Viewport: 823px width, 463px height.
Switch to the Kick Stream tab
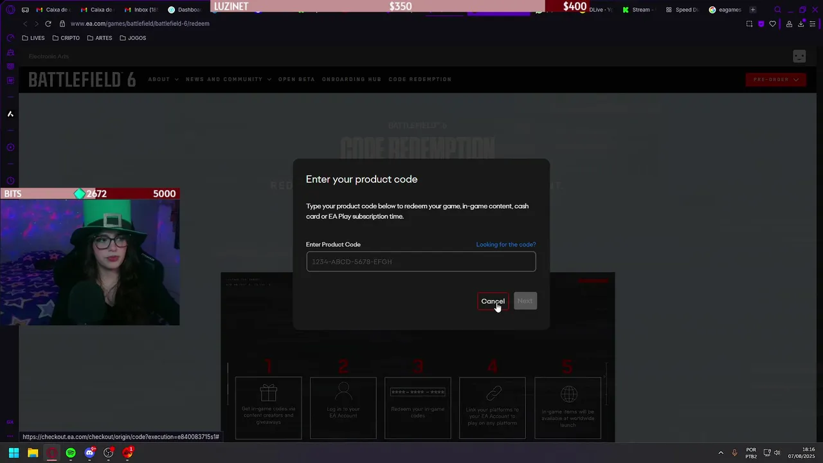click(x=638, y=10)
